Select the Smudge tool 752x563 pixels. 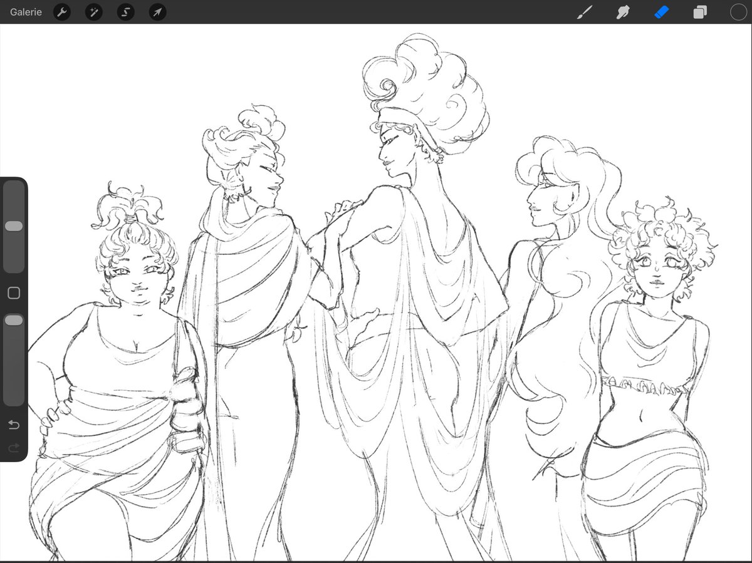click(623, 12)
